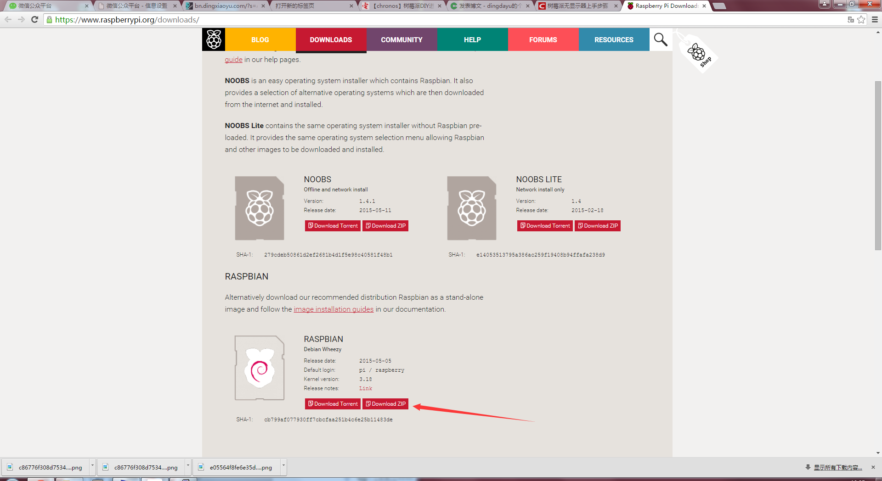Click NOOBS LITE Download Torrent button

[545, 226]
